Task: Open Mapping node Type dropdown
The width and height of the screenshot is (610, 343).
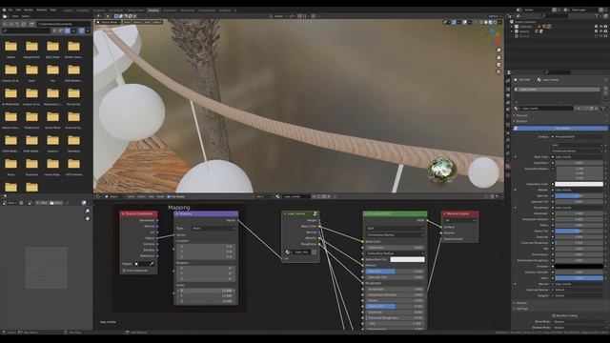Action: pos(213,229)
